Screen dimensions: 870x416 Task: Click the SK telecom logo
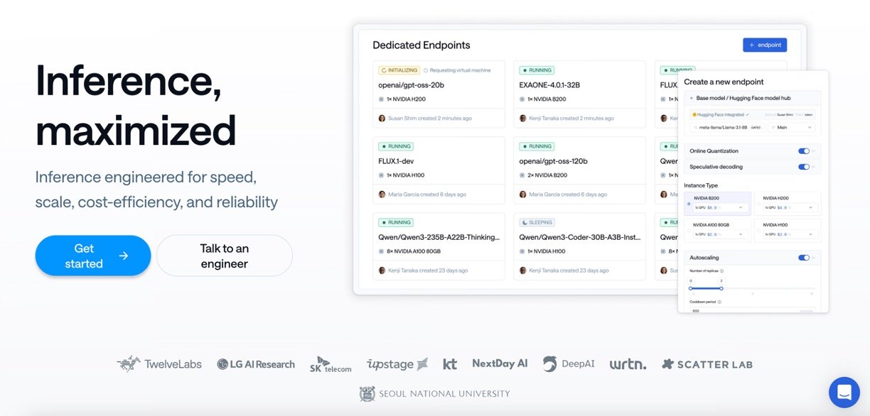[331, 364]
